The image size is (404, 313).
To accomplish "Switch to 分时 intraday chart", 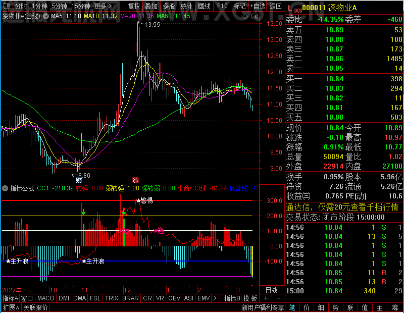I will click(x=21, y=6).
